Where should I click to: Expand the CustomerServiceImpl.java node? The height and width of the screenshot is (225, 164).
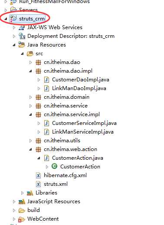pyautogui.click(x=39, y=123)
